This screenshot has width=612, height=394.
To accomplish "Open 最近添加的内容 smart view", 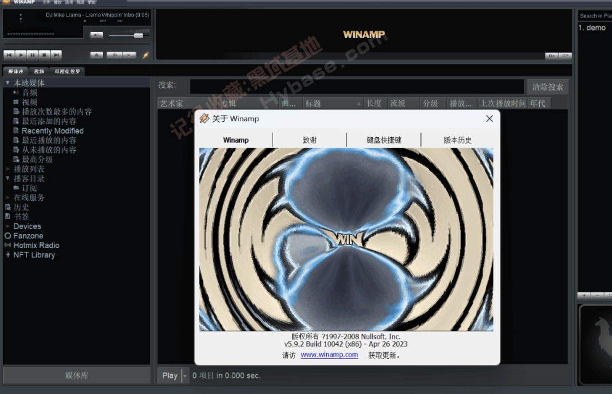I will (x=49, y=121).
